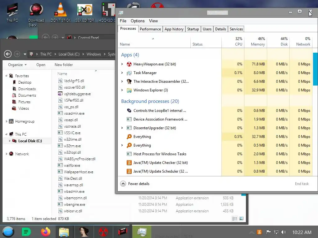Viewport: 318px width, 238px height.
Task: Expand the HeavyWeapon.exe process row
Action: (122, 64)
